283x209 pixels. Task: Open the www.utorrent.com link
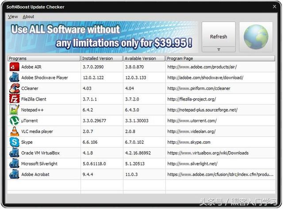click(x=192, y=121)
